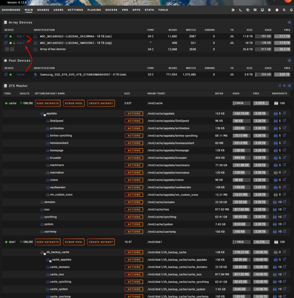Click the 'archivebox' dataset name
This screenshot has width=294, height=298.
point(57,128)
